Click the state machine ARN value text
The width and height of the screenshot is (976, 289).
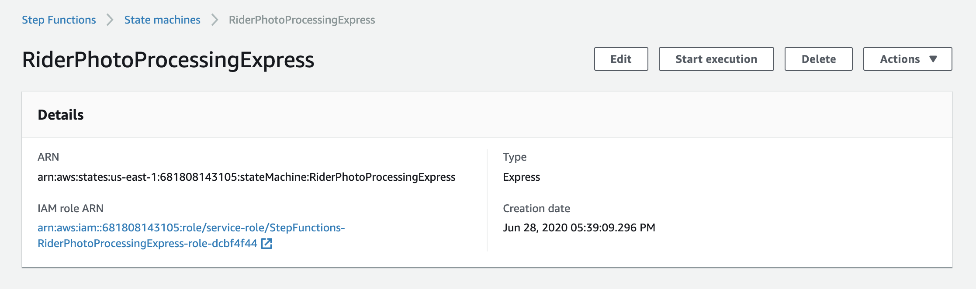pyautogui.click(x=246, y=177)
